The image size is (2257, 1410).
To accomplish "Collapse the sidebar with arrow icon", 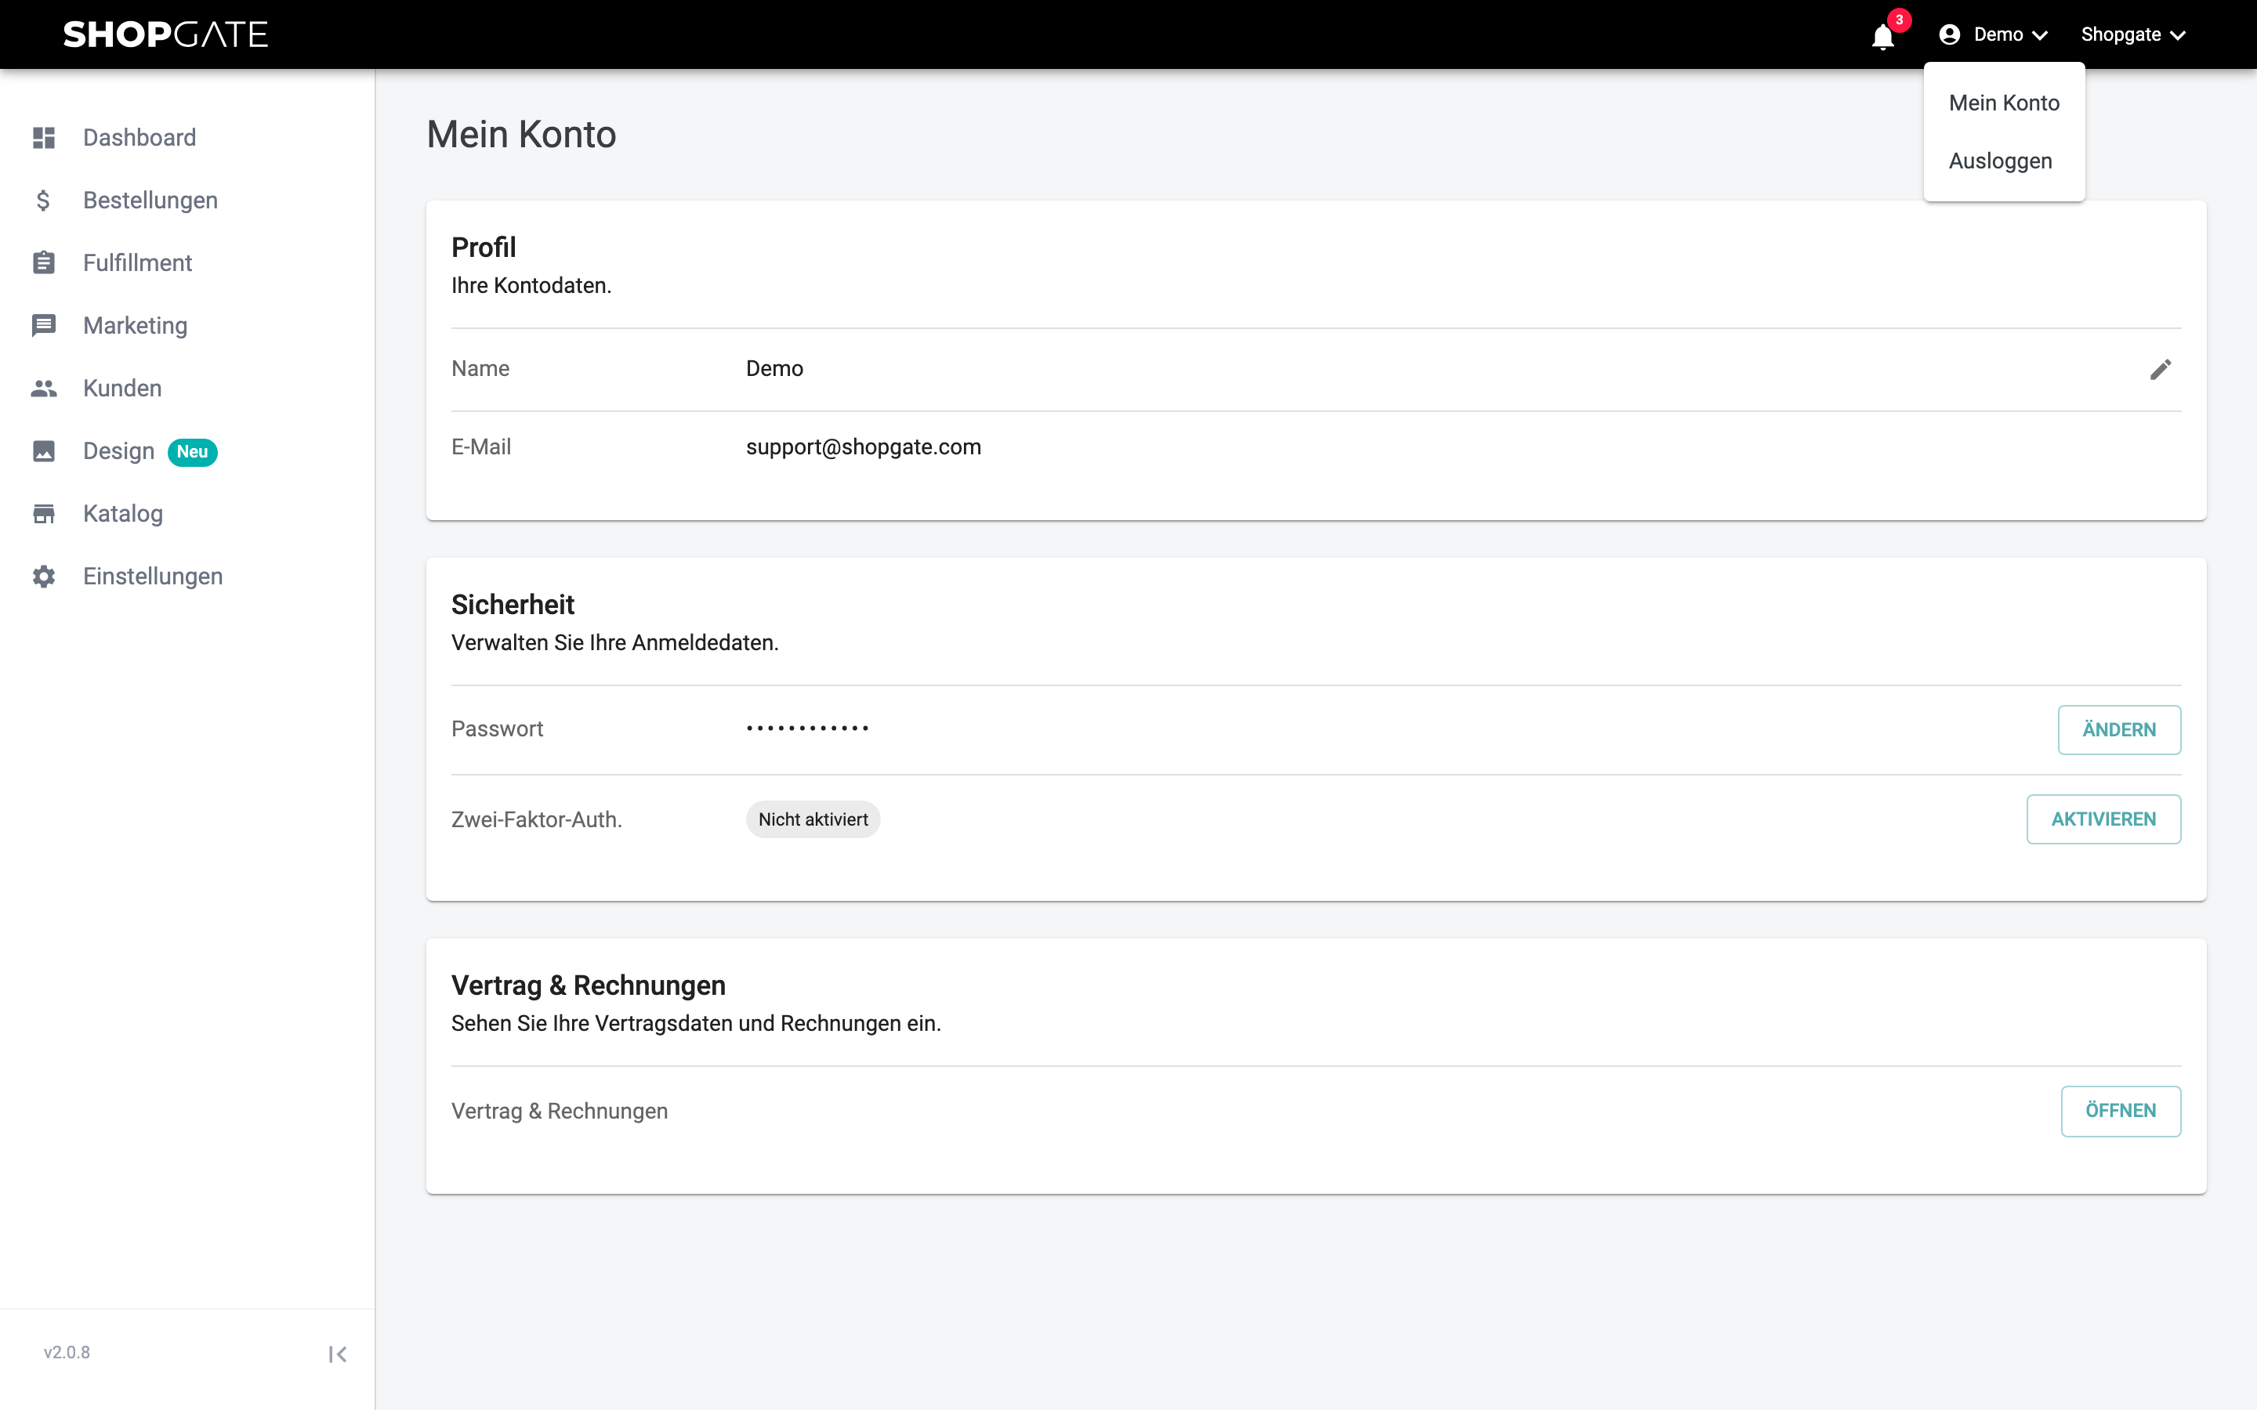I will point(338,1354).
